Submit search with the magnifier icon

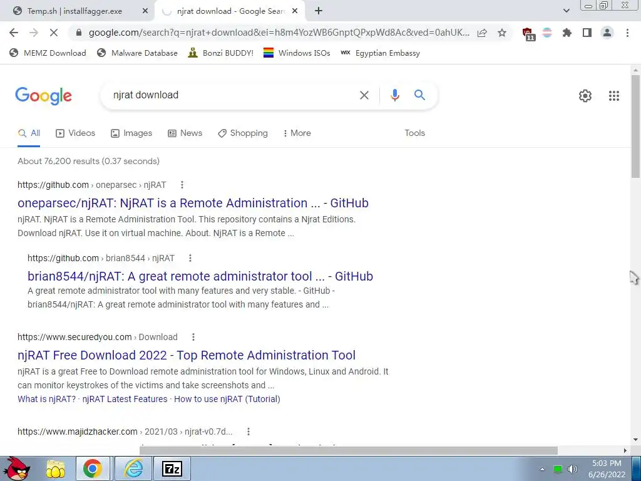419,95
